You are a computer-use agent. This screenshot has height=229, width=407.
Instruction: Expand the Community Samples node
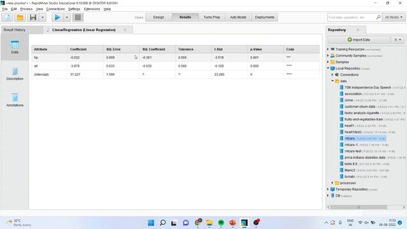[x=328, y=55]
